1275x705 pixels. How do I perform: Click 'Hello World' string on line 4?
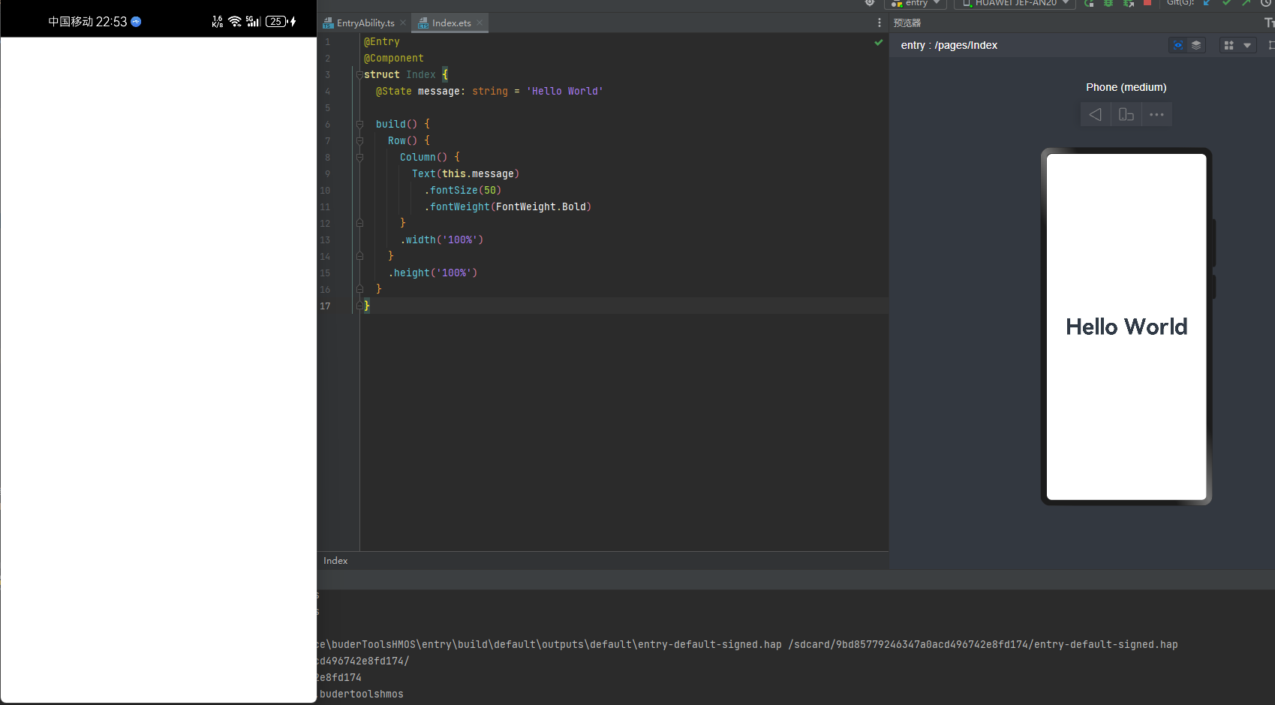click(x=565, y=92)
